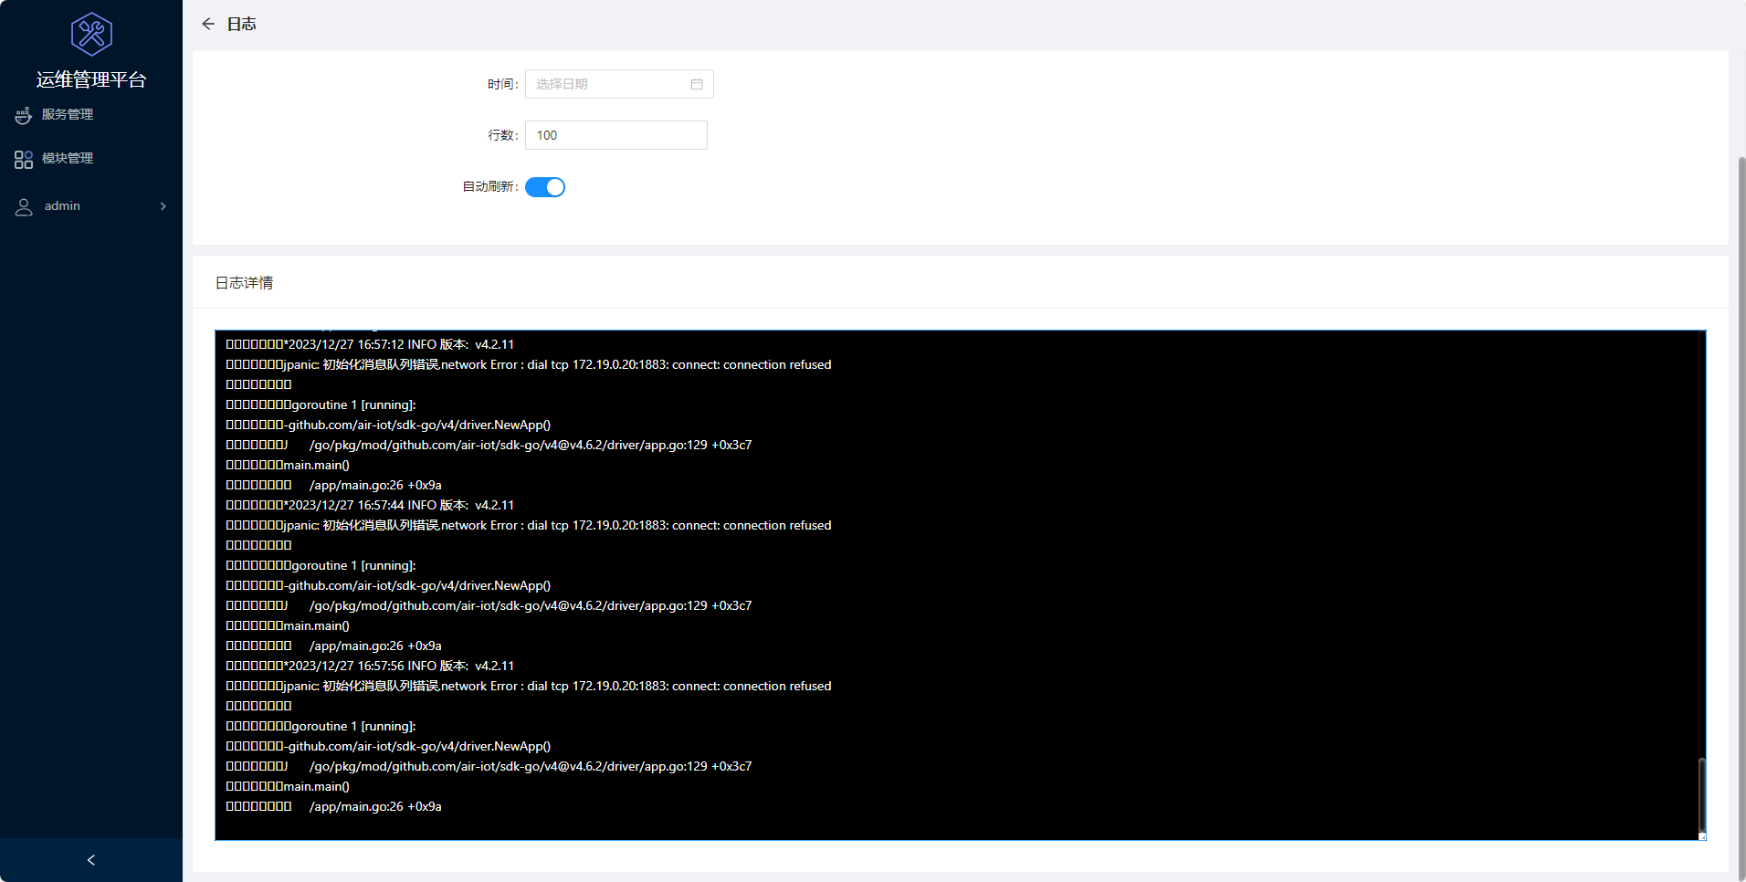The image size is (1746, 882).
Task: Expand the admin submenu chevron
Action: [x=163, y=206]
